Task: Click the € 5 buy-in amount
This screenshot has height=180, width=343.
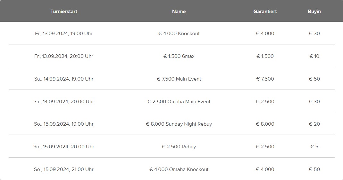Action: (x=314, y=147)
